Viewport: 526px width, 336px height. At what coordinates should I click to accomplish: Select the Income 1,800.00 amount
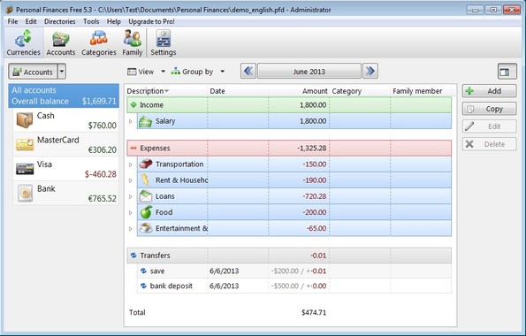click(313, 105)
